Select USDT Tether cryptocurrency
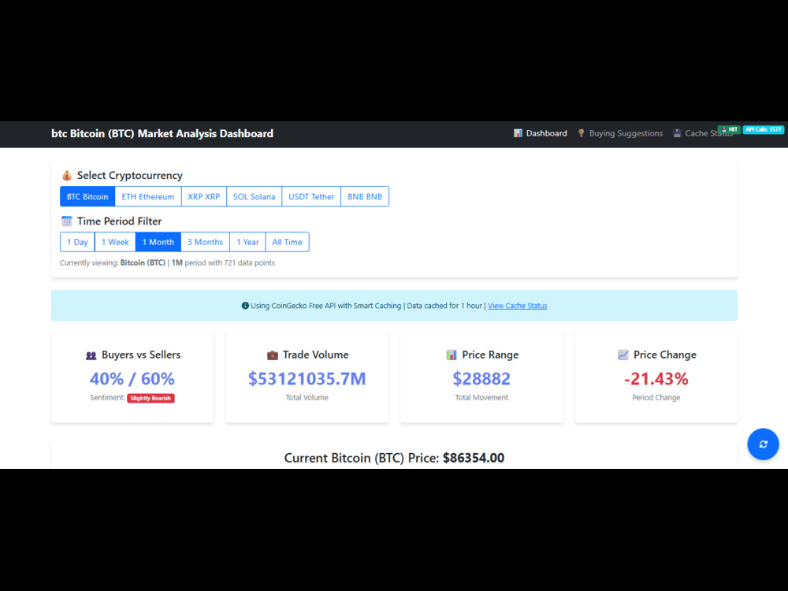788x591 pixels. [311, 196]
